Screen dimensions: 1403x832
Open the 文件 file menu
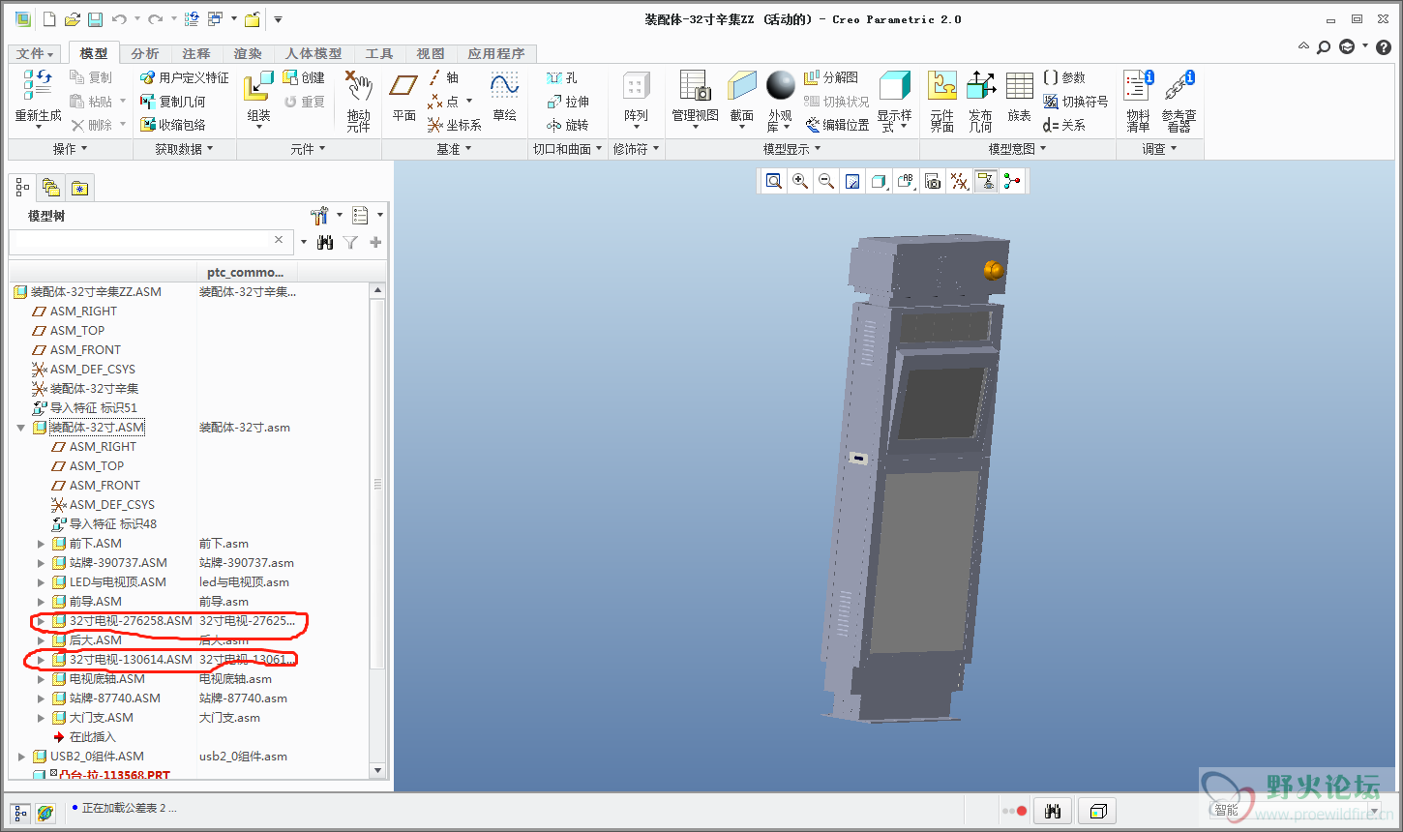tap(35, 54)
